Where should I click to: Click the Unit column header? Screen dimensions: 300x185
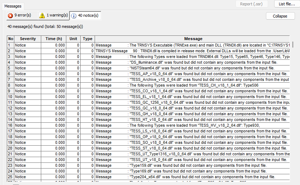point(73,39)
